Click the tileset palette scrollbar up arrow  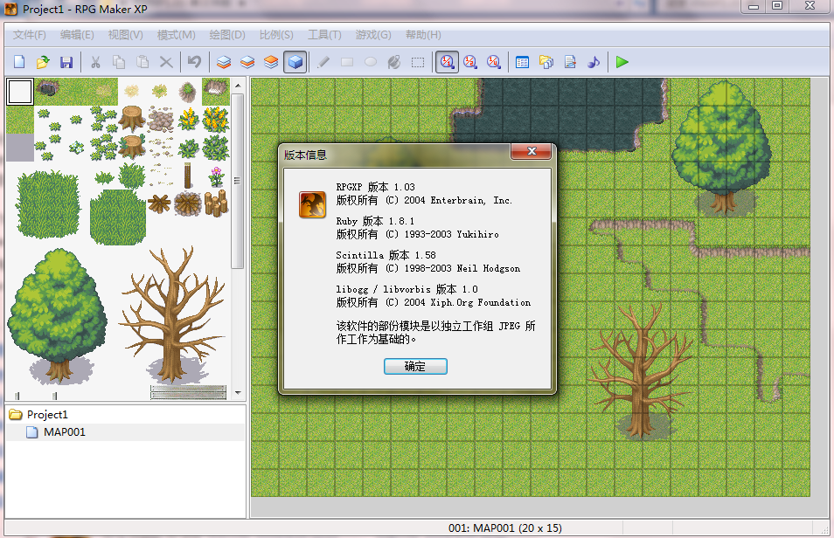click(238, 86)
